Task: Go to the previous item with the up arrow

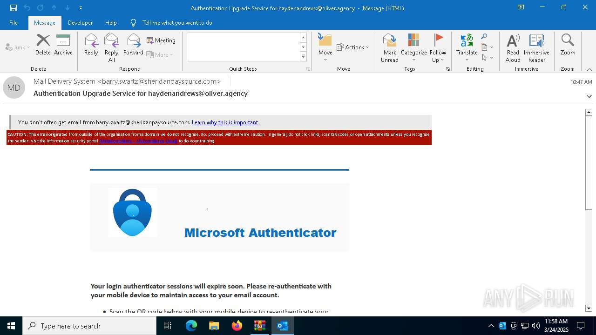Action: pos(54,8)
